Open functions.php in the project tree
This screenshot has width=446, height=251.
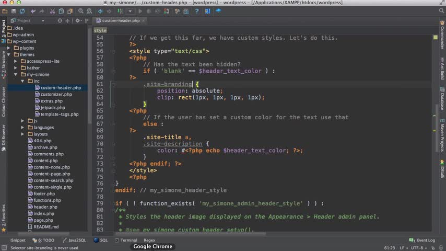tap(47, 200)
